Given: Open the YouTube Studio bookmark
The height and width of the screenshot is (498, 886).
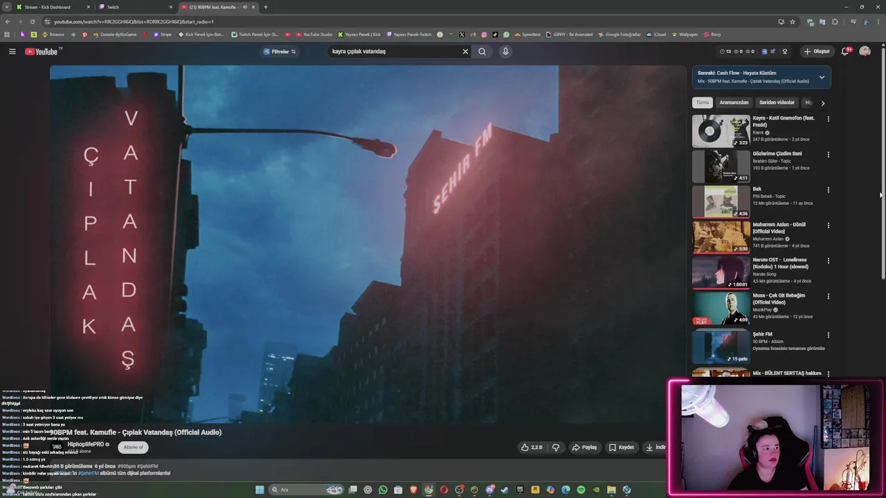Looking at the screenshot, I should click(313, 35).
